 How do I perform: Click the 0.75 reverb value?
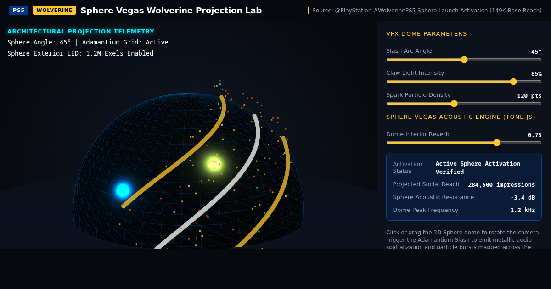pyautogui.click(x=534, y=135)
